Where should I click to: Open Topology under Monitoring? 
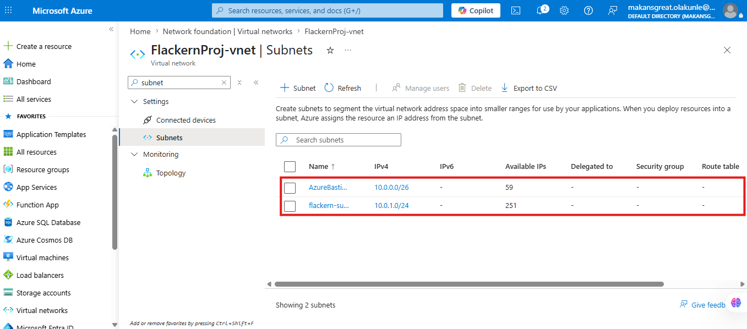click(x=171, y=173)
